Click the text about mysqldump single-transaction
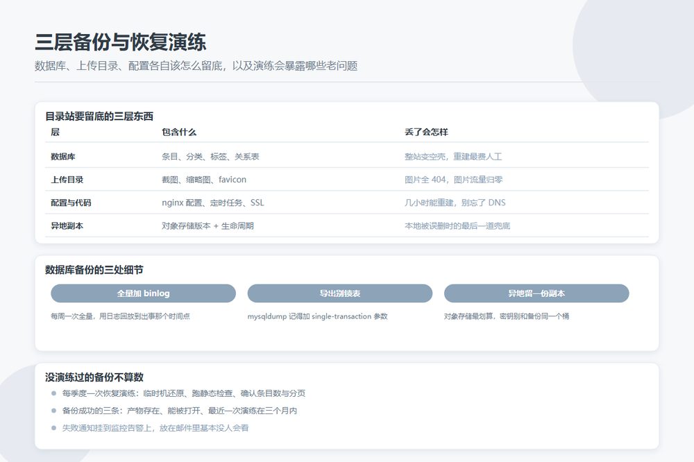The width and height of the screenshot is (694, 462). [317, 316]
